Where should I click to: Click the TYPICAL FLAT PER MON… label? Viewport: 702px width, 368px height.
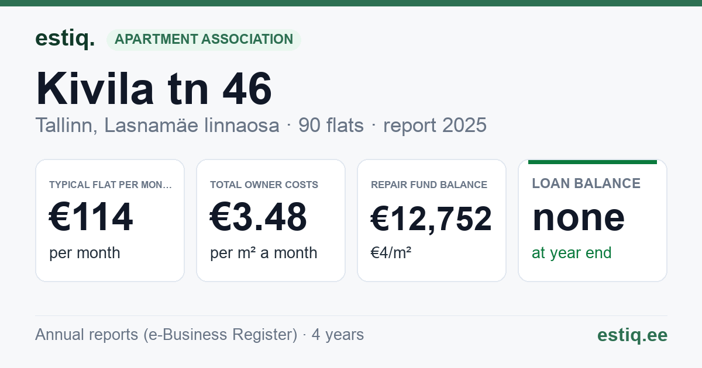pyautogui.click(x=111, y=185)
